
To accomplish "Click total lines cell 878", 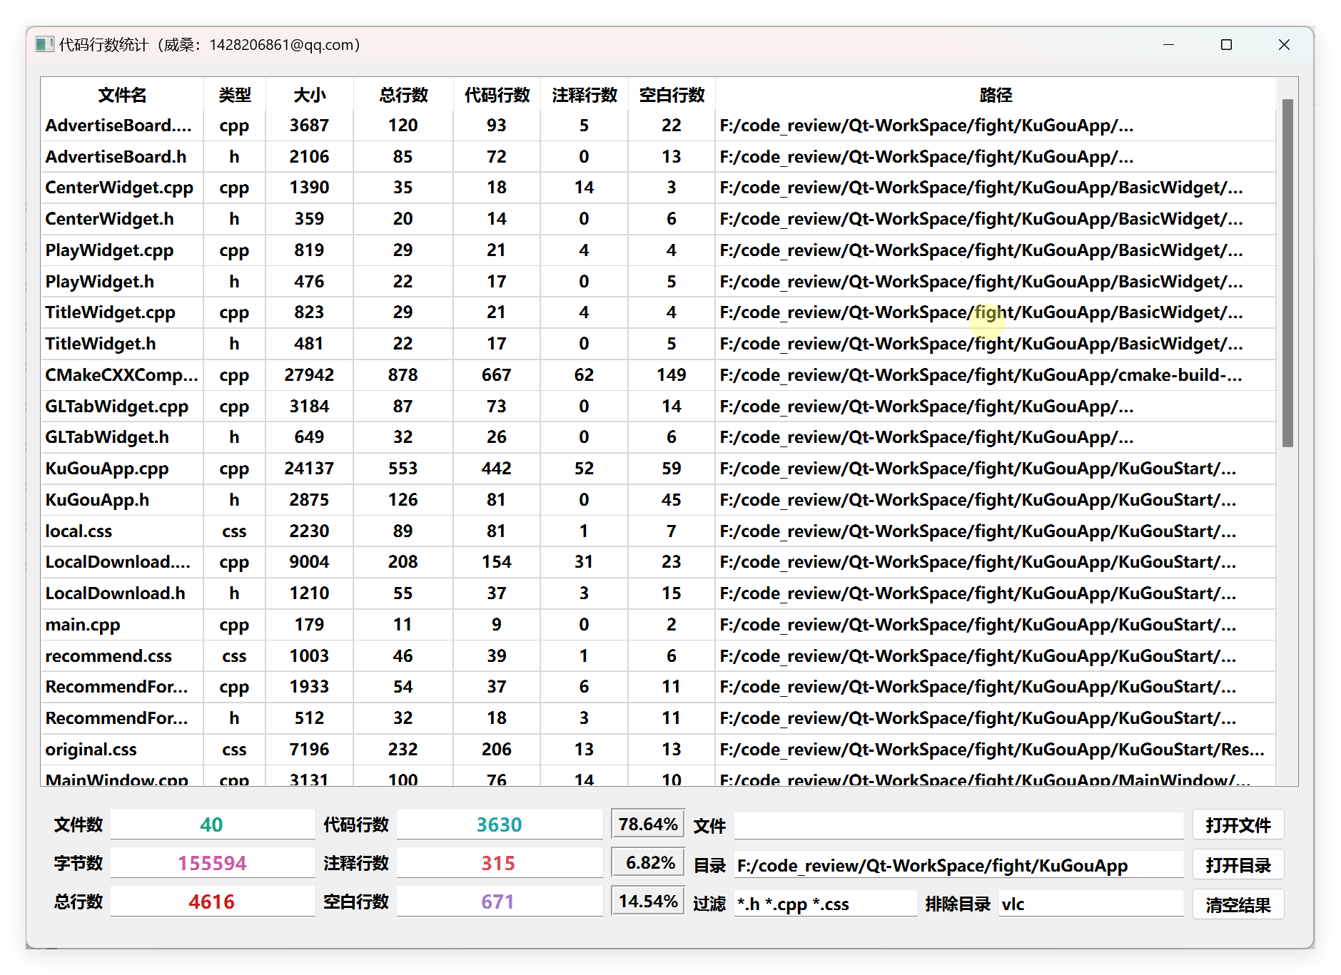I will coord(403,375).
